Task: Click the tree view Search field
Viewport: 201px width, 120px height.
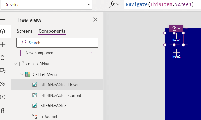Action: 57,43
